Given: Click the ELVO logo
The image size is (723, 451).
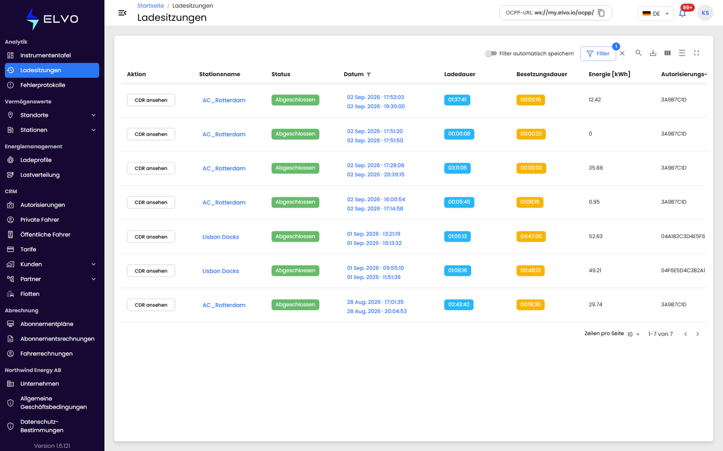Looking at the screenshot, I should pos(52,19).
